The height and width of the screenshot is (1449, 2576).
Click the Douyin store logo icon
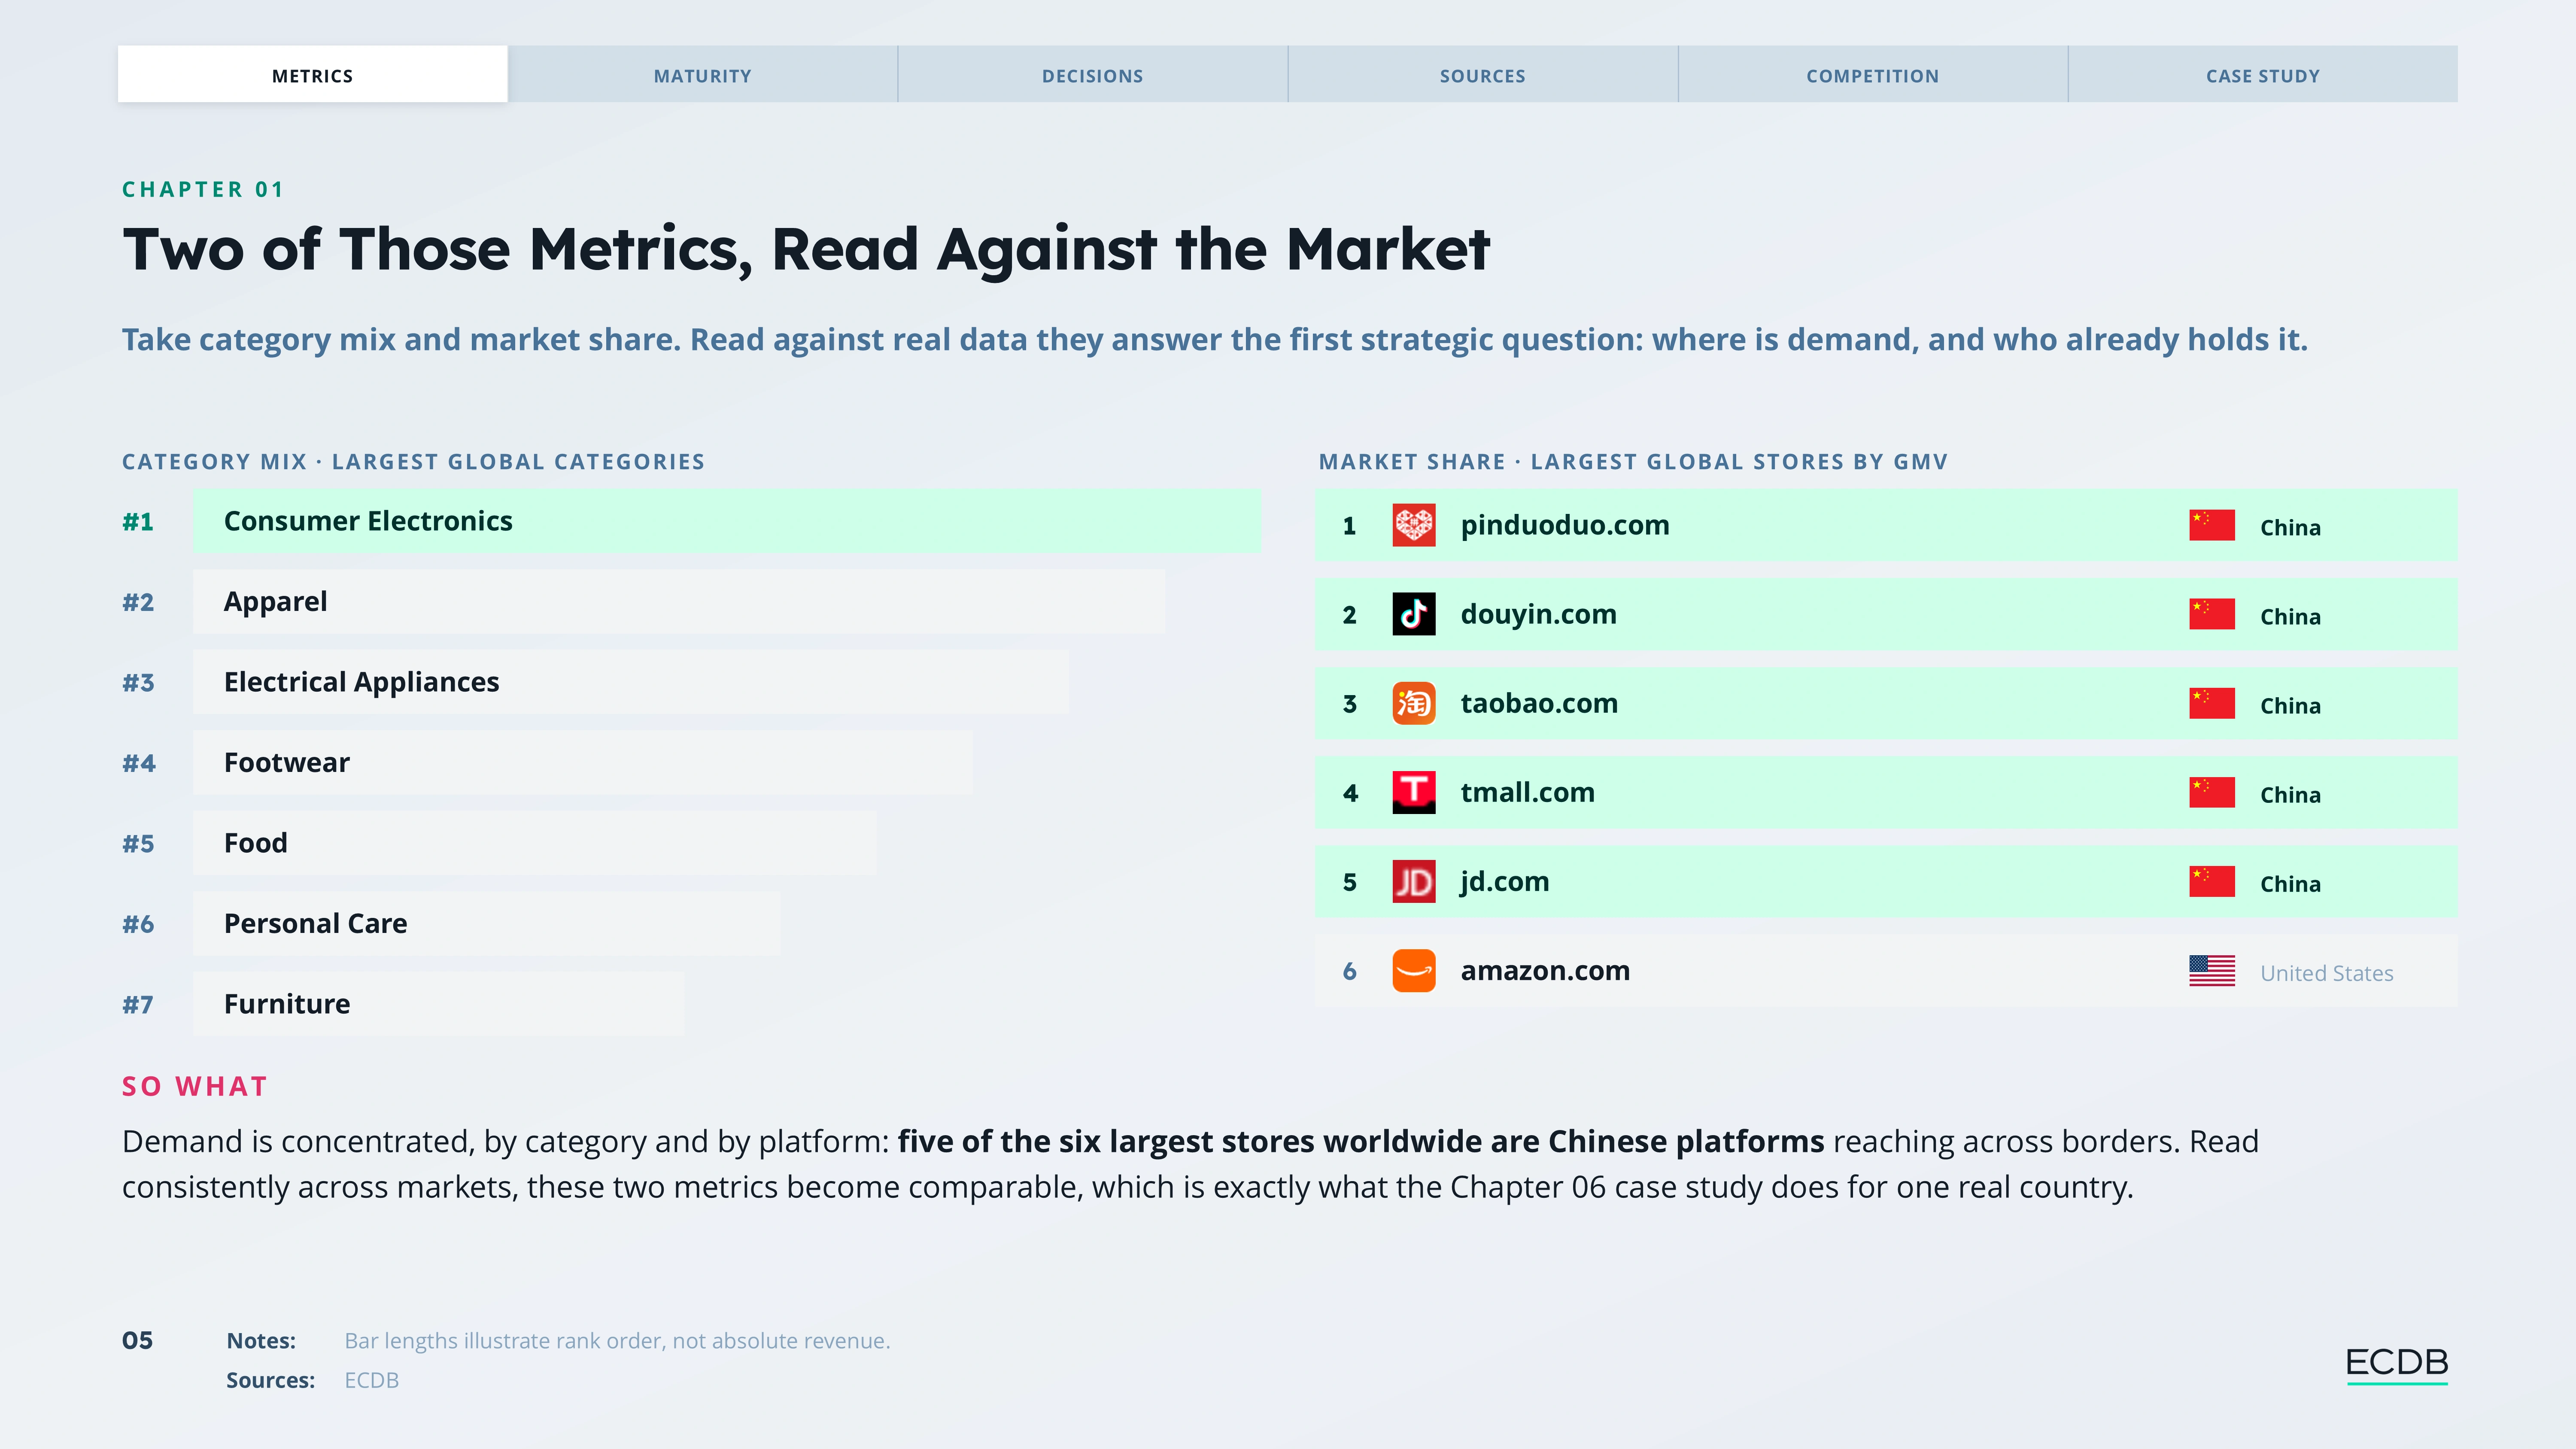click(1413, 614)
